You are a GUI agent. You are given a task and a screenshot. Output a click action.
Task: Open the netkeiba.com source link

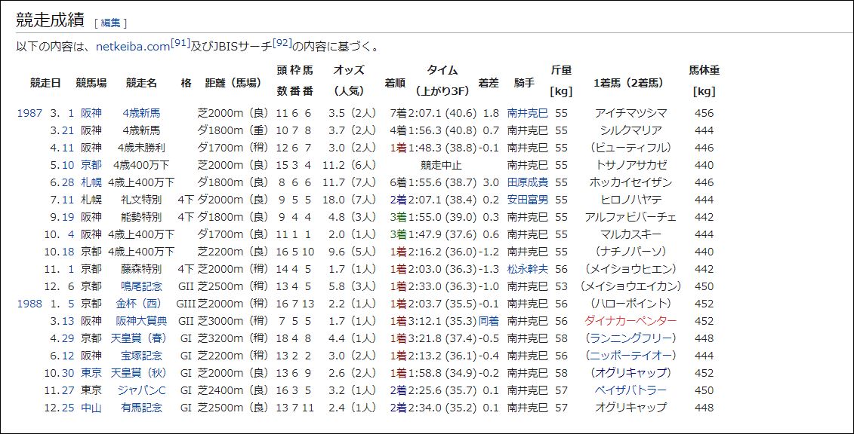point(132,47)
